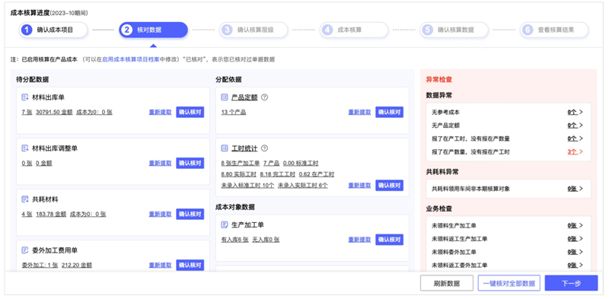The width and height of the screenshot is (609, 299).
Task: Click 确认核对 for 产品定额
Action: tap(389, 113)
